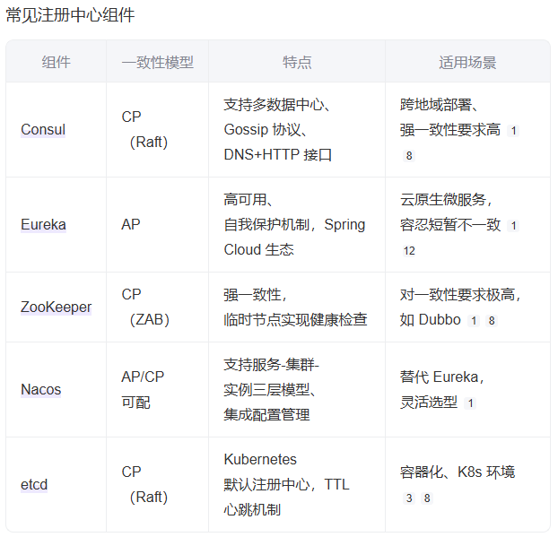Click the 集成配置管理 text
Image resolution: width=558 pixels, height=537 pixels.
click(x=267, y=415)
